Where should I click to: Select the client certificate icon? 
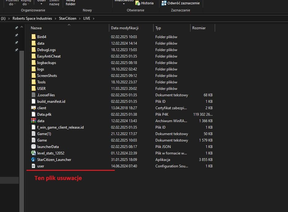[34, 108]
